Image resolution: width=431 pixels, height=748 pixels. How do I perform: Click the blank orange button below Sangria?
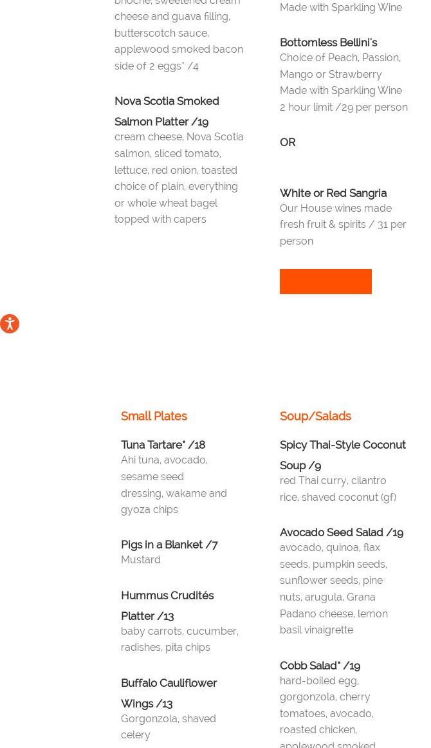(x=326, y=281)
